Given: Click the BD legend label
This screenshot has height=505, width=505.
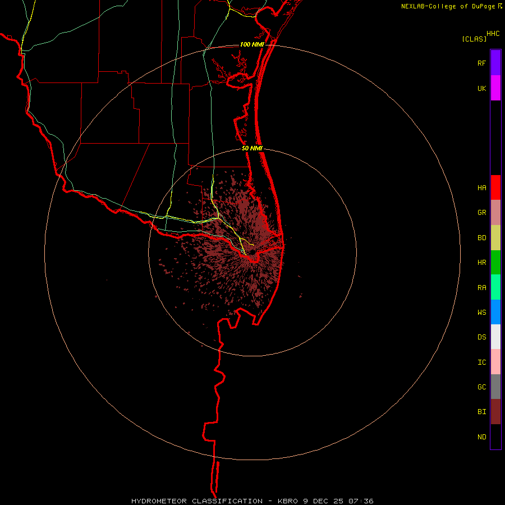Looking at the screenshot, I should coord(481,238).
